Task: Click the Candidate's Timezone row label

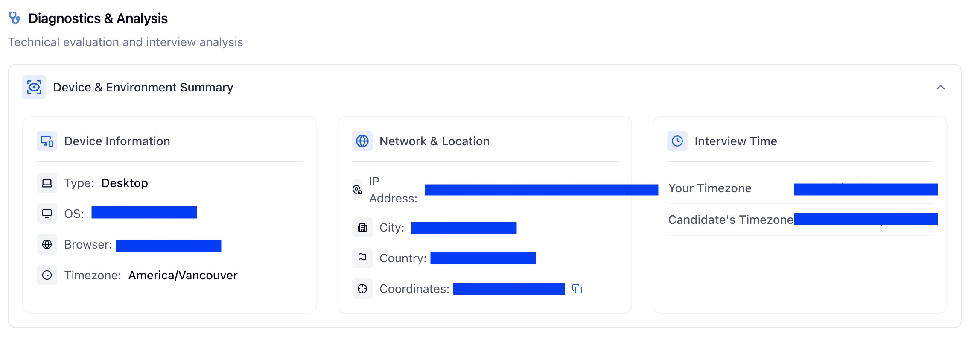Action: (x=730, y=220)
